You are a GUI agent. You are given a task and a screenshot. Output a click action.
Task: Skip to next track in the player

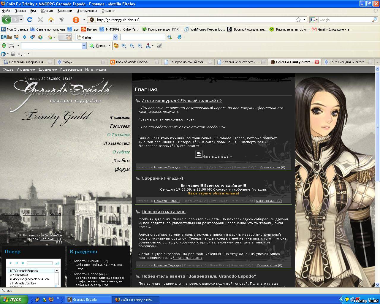[23, 263]
